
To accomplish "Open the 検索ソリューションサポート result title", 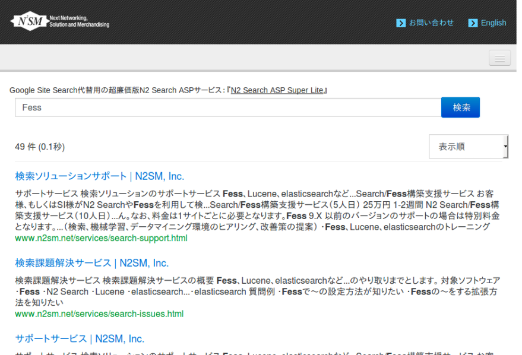I will 100,176.
